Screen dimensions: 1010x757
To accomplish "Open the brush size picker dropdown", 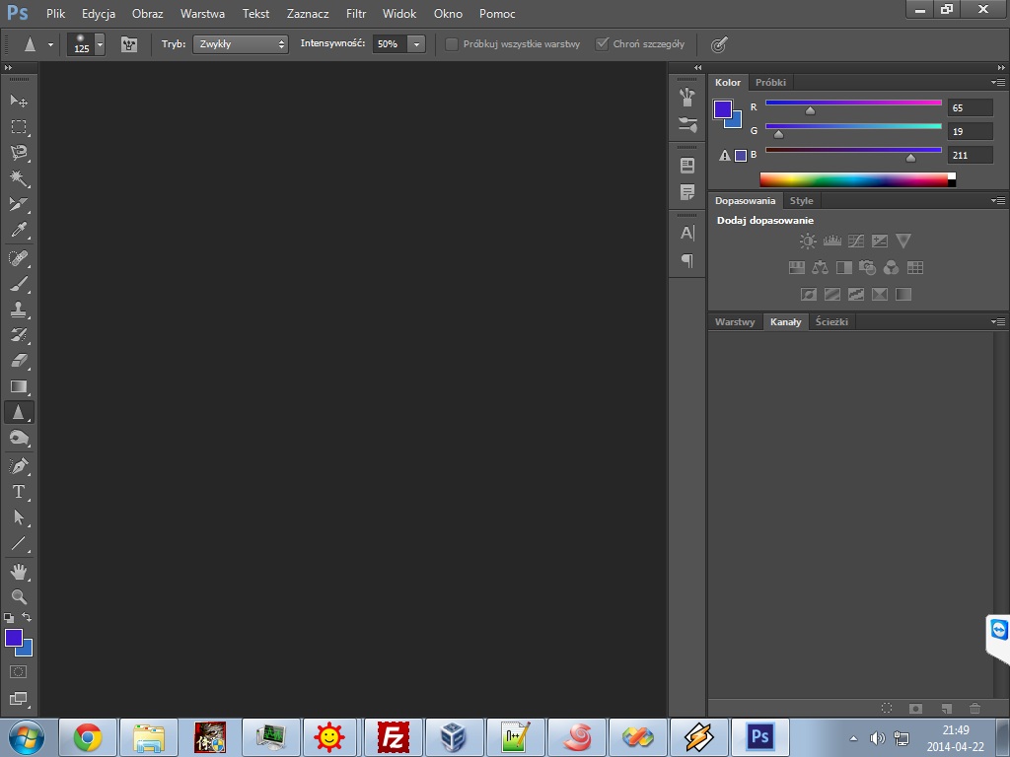I will [100, 44].
